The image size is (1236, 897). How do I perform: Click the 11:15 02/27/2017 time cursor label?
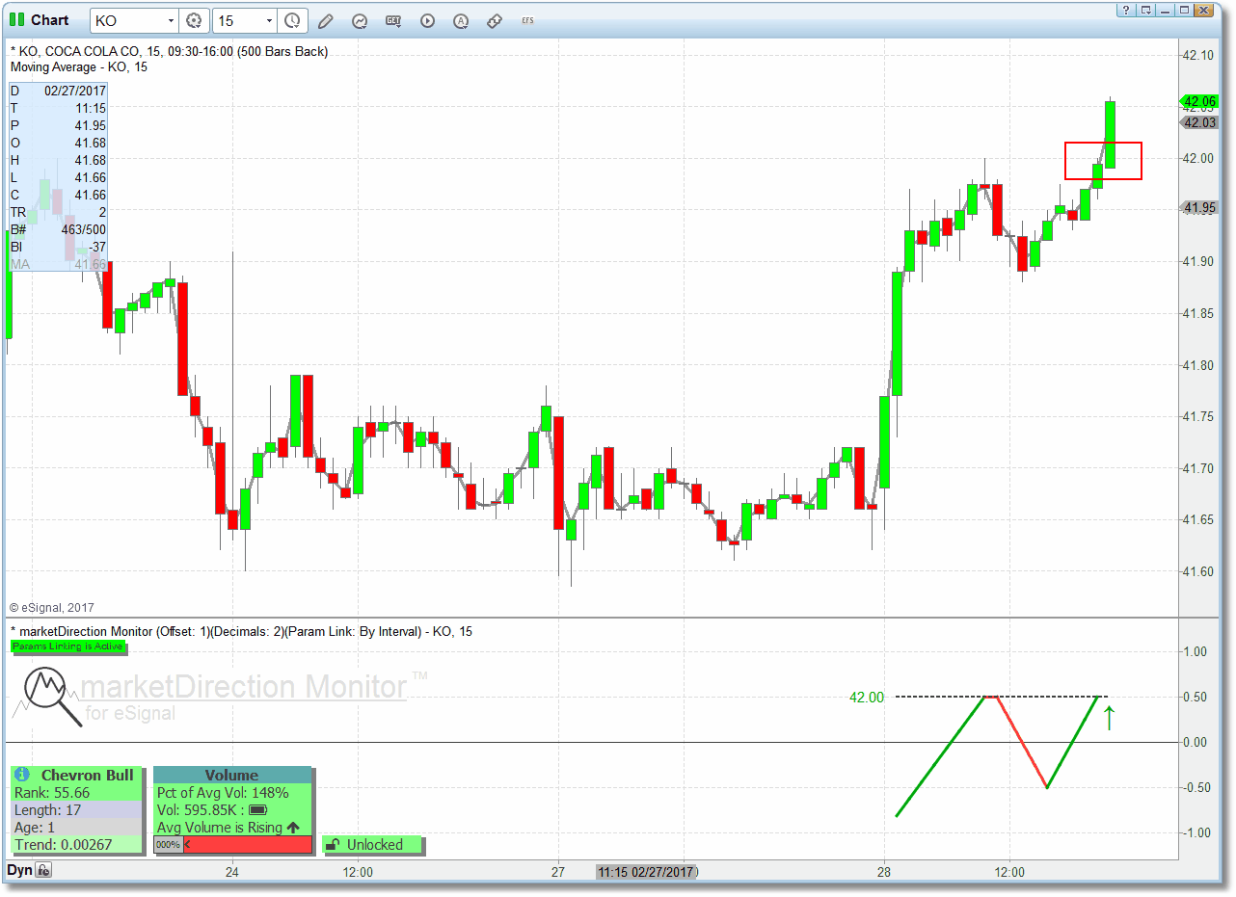point(646,872)
